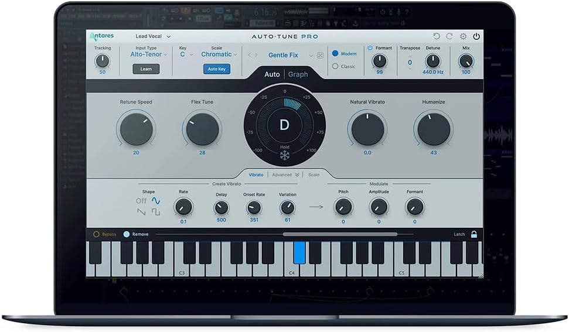This screenshot has width=569, height=332.
Task: Open the Scale tab
Action: (x=314, y=174)
